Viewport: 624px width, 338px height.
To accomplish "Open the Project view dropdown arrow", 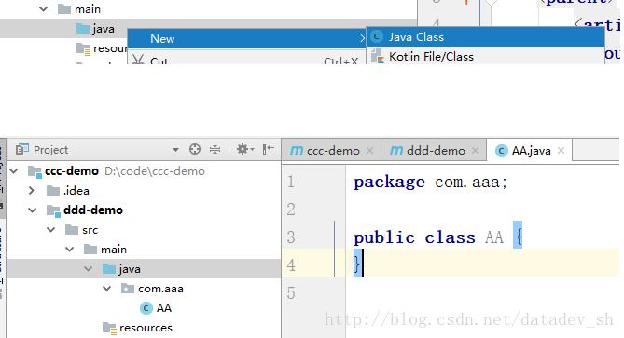I will click(x=175, y=150).
